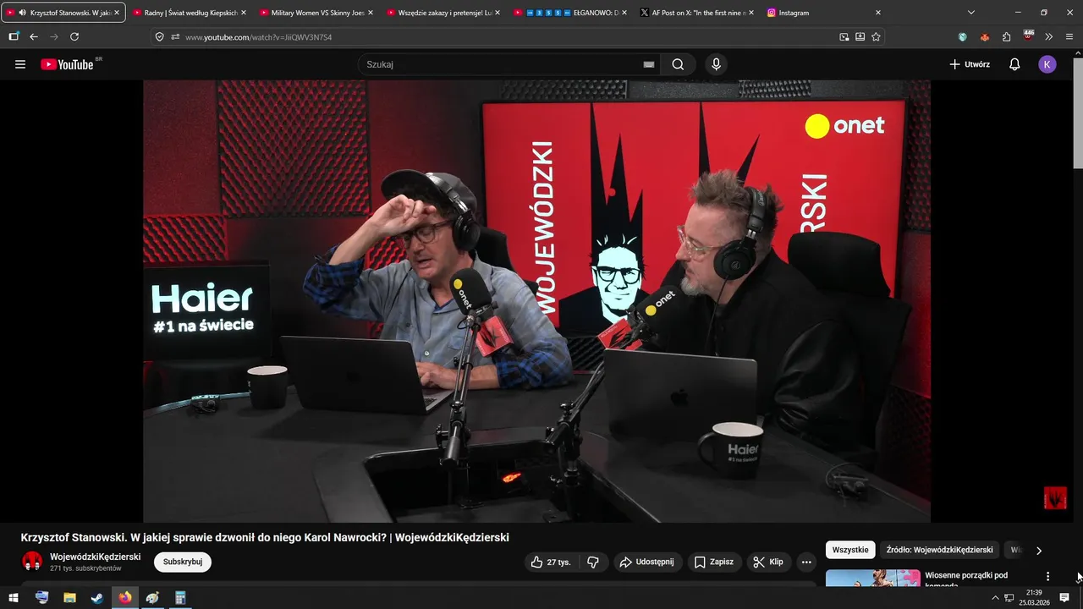
Task: Create a clip with Klip button
Action: click(768, 562)
